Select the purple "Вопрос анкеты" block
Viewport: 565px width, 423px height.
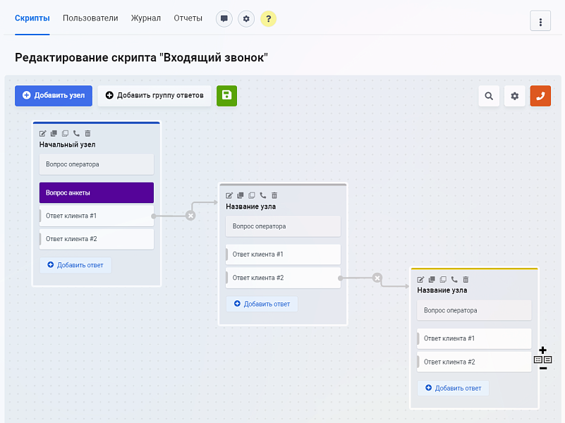point(96,192)
